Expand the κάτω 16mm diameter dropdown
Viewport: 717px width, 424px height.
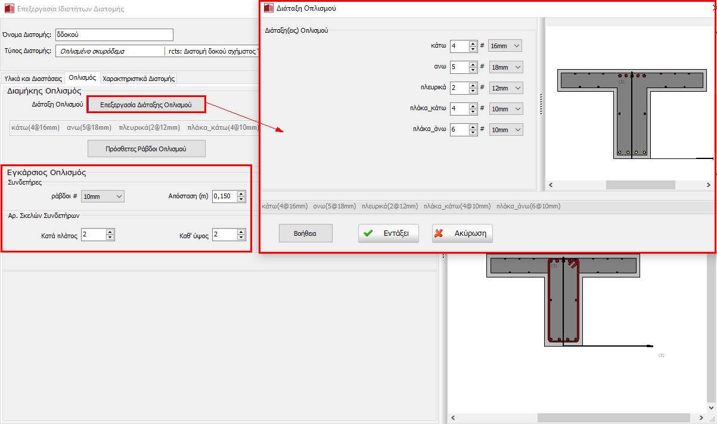point(504,46)
